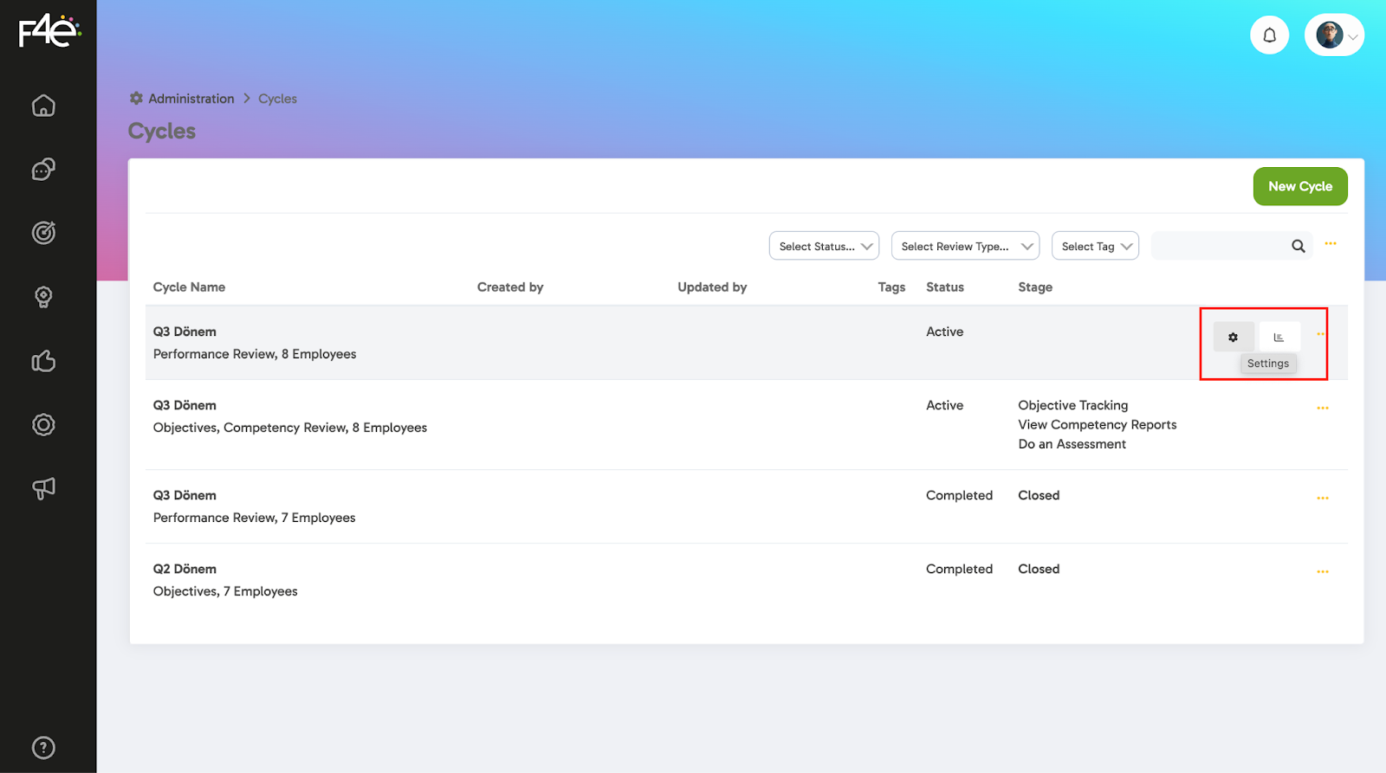1386x773 pixels.
Task: Click the New Cycle button
Action: (1299, 186)
